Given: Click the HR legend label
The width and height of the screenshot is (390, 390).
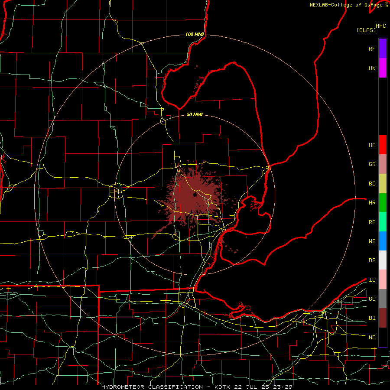Looking at the screenshot, I should coord(372,203).
